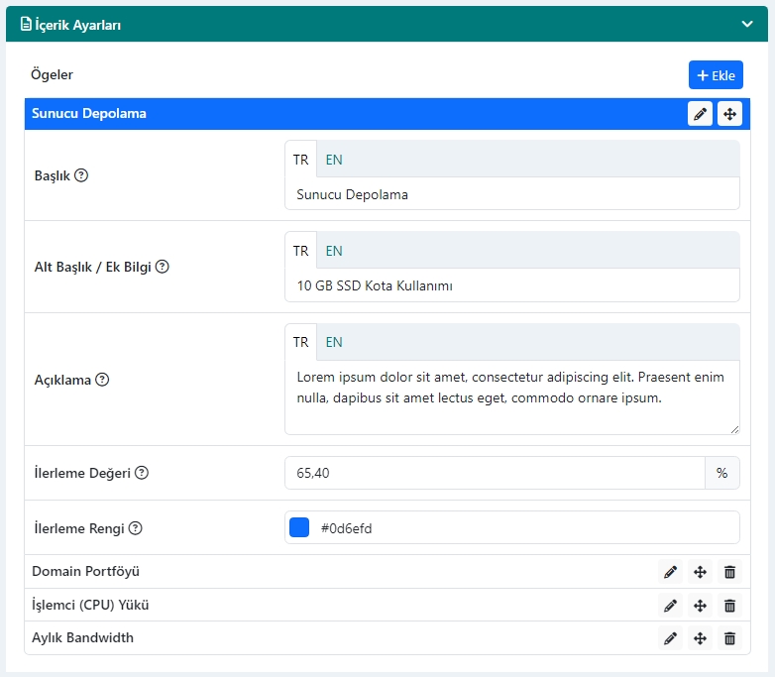The width and height of the screenshot is (775, 677).
Task: Delete the Domain Portföyü item
Action: [x=729, y=572]
